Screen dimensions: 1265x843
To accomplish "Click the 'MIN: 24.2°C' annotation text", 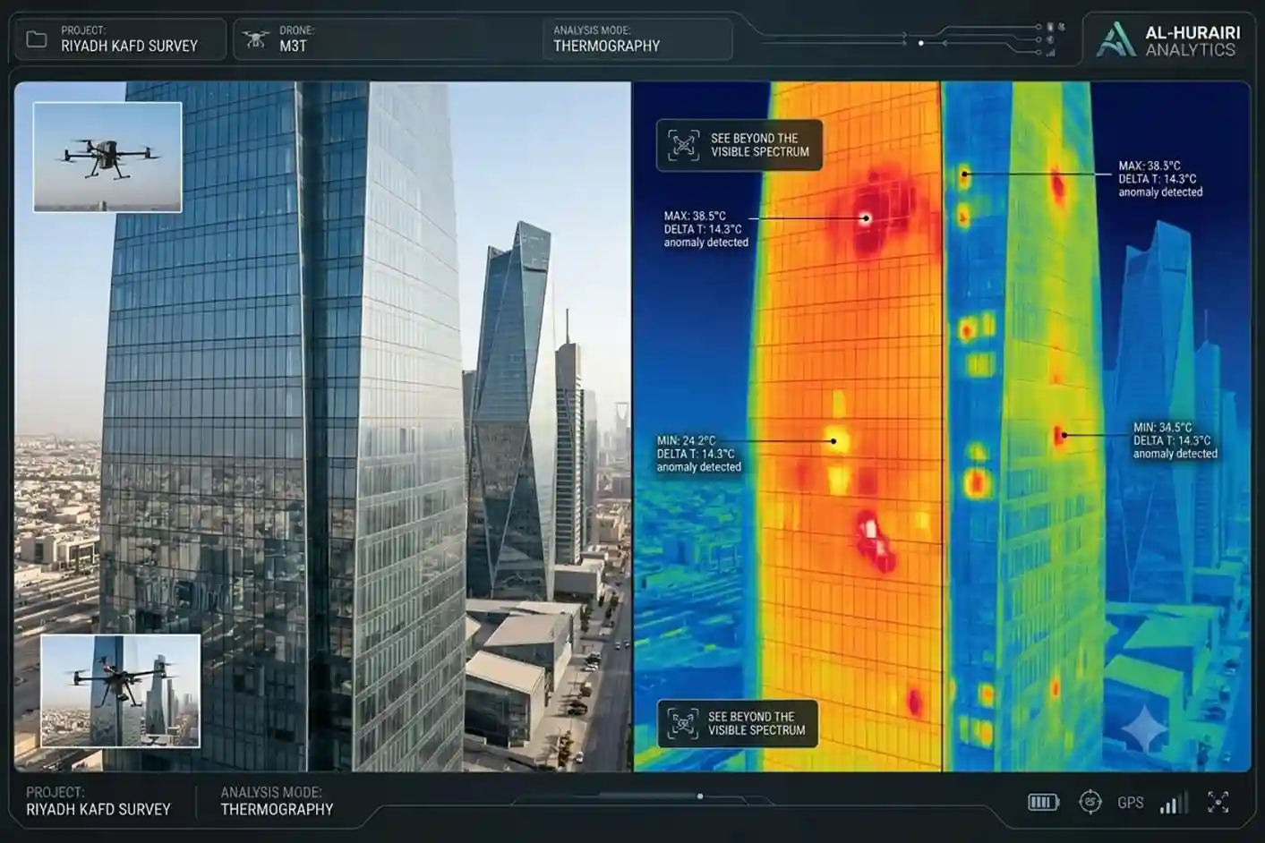I will [686, 440].
